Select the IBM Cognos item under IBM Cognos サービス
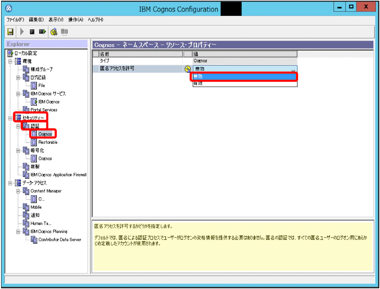Image resolution: width=380 pixels, height=289 pixels. click(x=49, y=102)
